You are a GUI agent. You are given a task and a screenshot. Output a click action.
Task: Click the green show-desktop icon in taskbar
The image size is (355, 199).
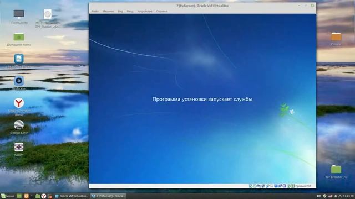[x=19, y=196]
